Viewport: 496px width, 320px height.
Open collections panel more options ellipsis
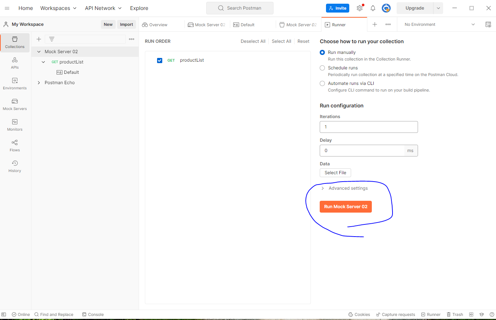pos(132,39)
